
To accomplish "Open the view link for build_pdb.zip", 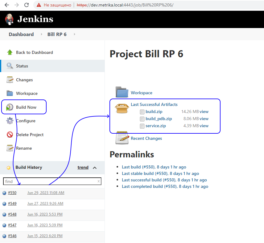I will click(x=204, y=119).
